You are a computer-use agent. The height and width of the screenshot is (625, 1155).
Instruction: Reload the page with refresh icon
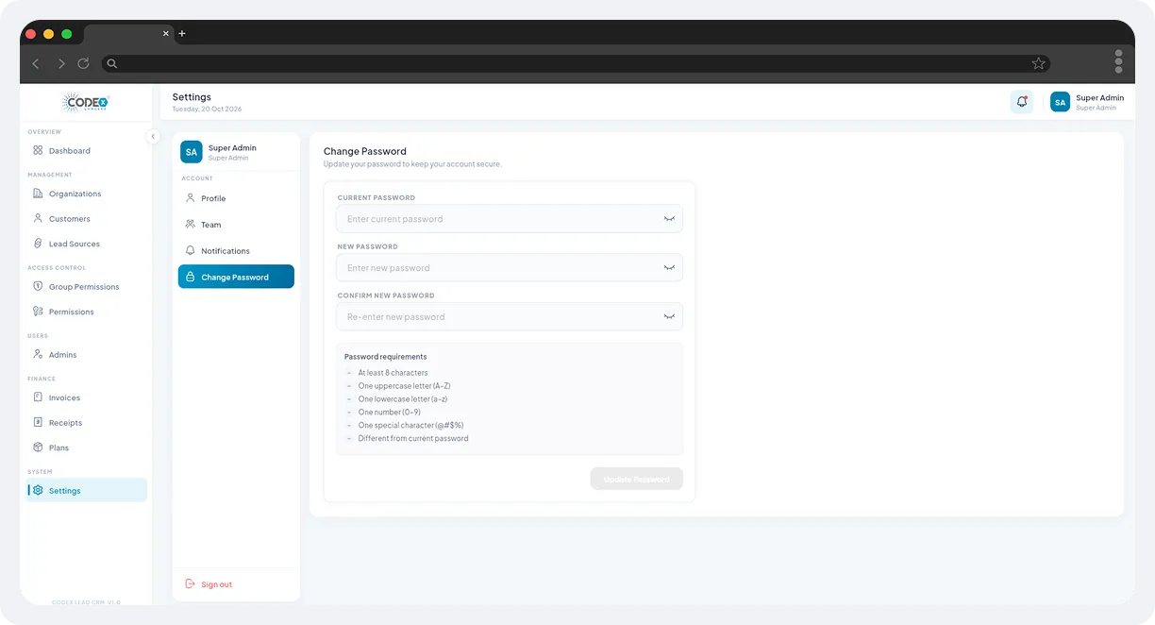click(x=83, y=63)
